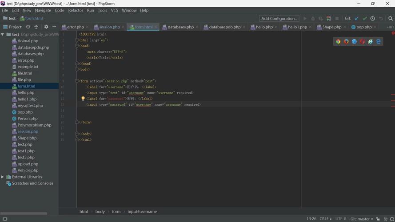Viewport: 395px width, 222px height.
Task: Click a red error stripe marker
Action: (x=393, y=95)
